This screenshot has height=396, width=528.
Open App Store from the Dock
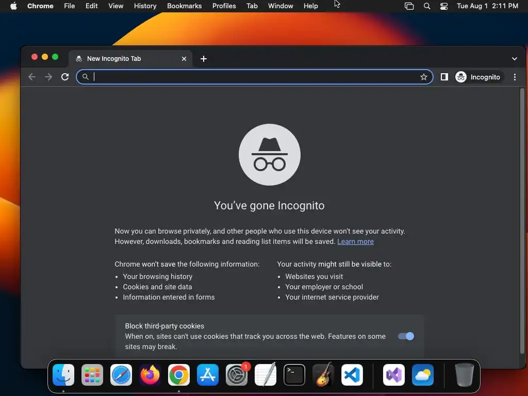click(x=208, y=375)
